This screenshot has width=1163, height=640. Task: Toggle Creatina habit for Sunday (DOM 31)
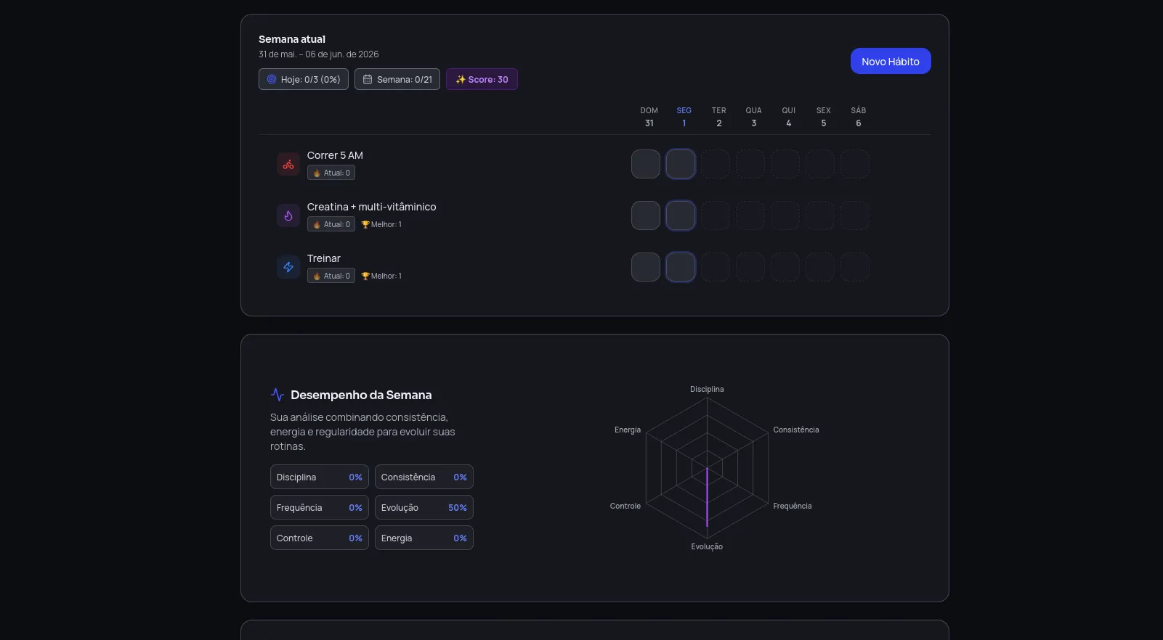646,216
